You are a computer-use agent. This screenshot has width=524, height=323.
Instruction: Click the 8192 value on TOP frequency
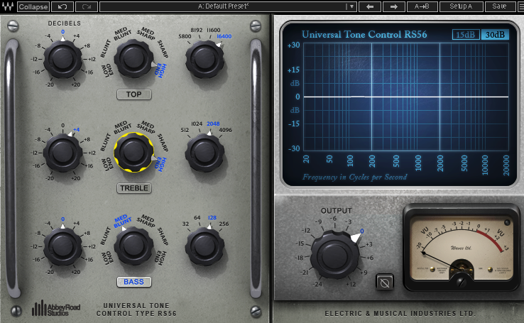tap(197, 30)
